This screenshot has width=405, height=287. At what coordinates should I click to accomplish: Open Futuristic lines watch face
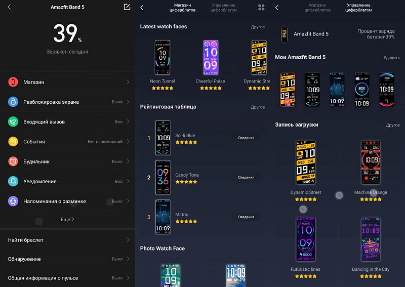coord(306,239)
